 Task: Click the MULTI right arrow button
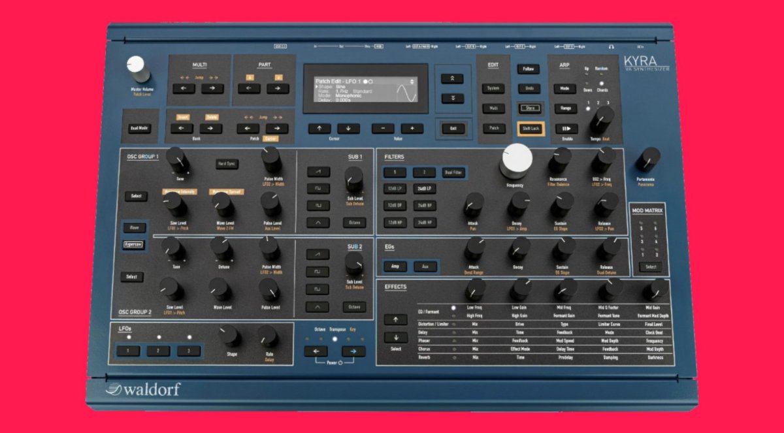(x=212, y=88)
